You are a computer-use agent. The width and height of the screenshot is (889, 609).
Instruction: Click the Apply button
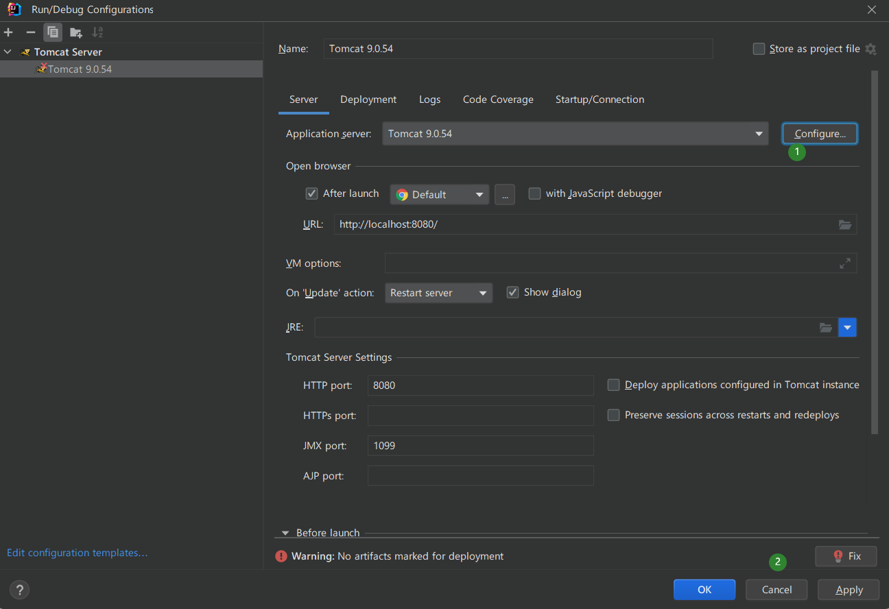(x=849, y=590)
